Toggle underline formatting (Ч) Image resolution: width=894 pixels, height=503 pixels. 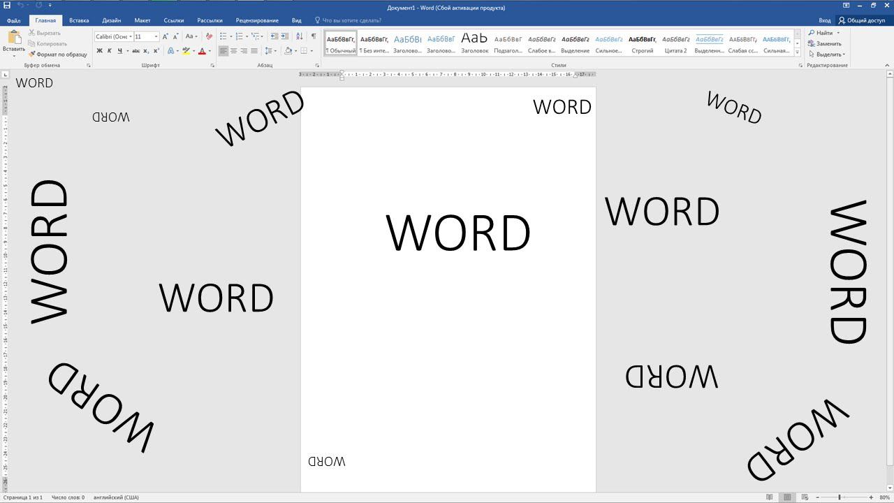tap(119, 51)
